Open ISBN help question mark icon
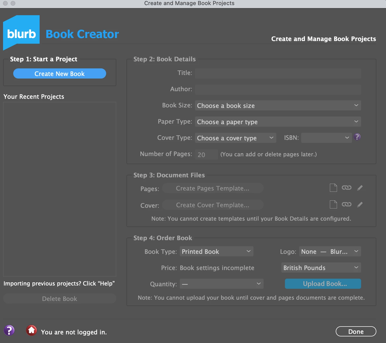The width and height of the screenshot is (386, 343). 357,137
